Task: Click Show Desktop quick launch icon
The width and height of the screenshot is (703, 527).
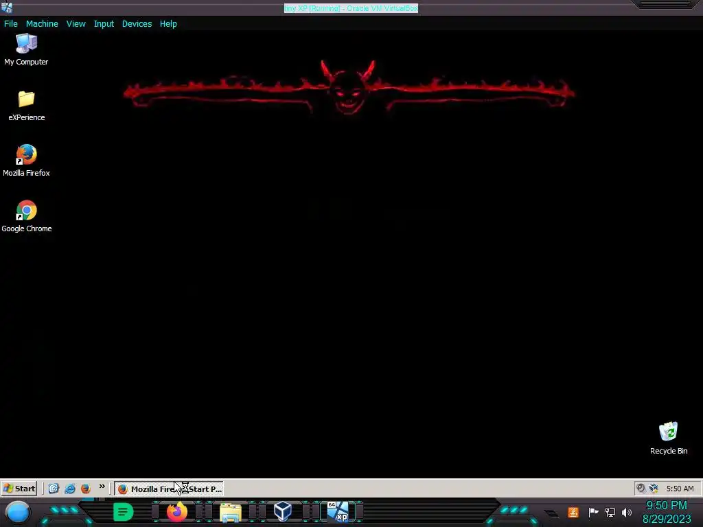Action: [x=54, y=489]
